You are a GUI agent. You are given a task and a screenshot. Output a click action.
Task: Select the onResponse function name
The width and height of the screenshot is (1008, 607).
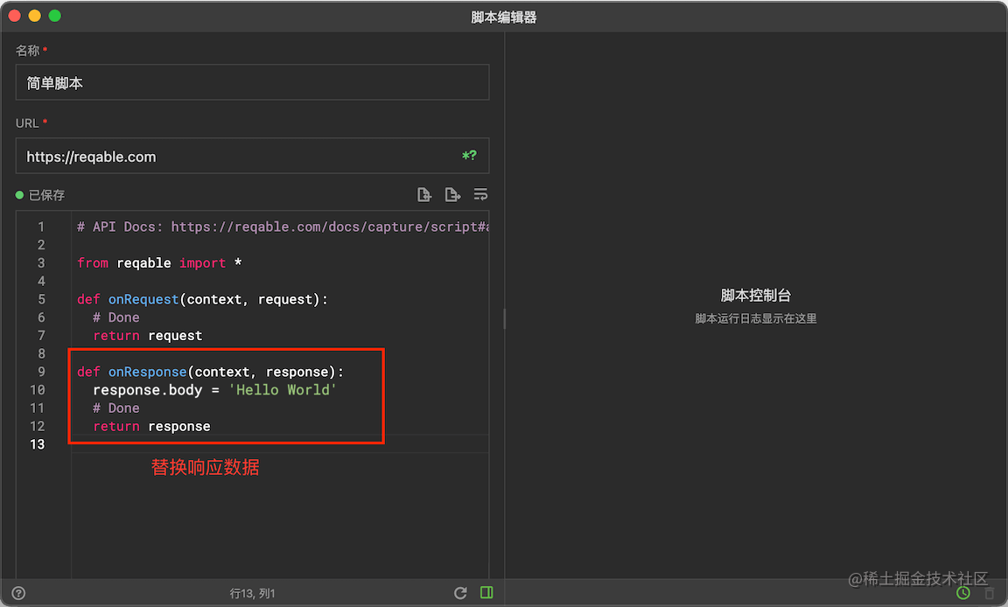(147, 371)
